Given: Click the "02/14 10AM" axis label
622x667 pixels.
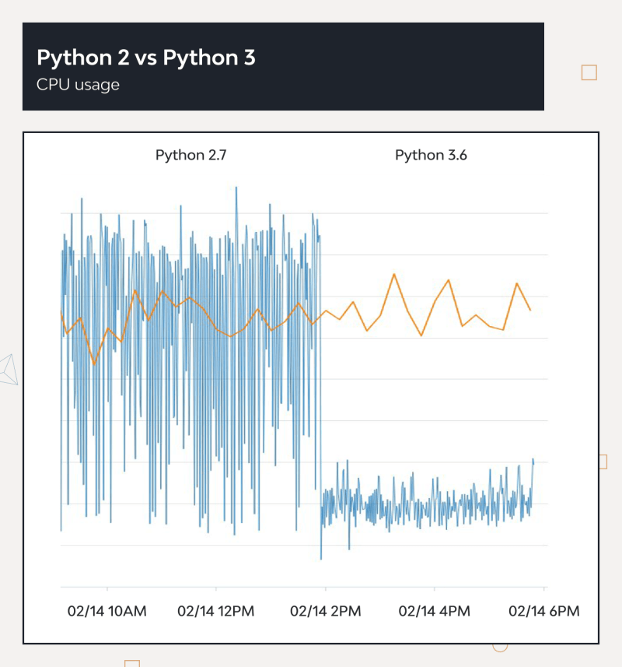Looking at the screenshot, I should click(107, 611).
